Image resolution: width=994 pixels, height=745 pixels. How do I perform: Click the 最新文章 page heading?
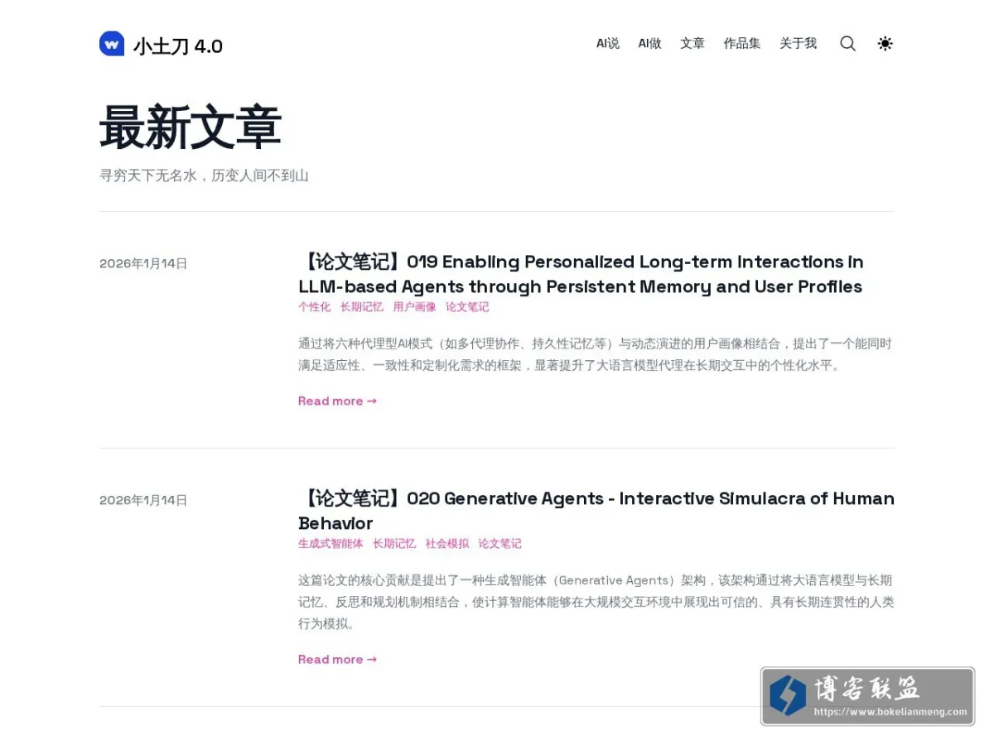191,127
